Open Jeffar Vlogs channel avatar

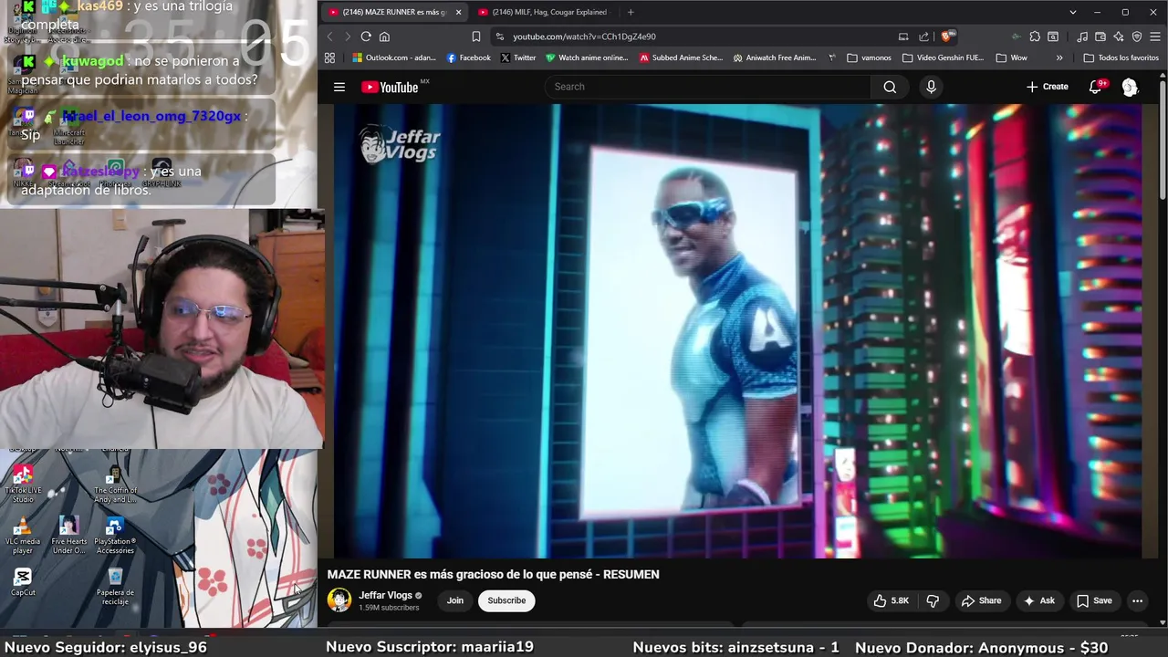pos(339,600)
